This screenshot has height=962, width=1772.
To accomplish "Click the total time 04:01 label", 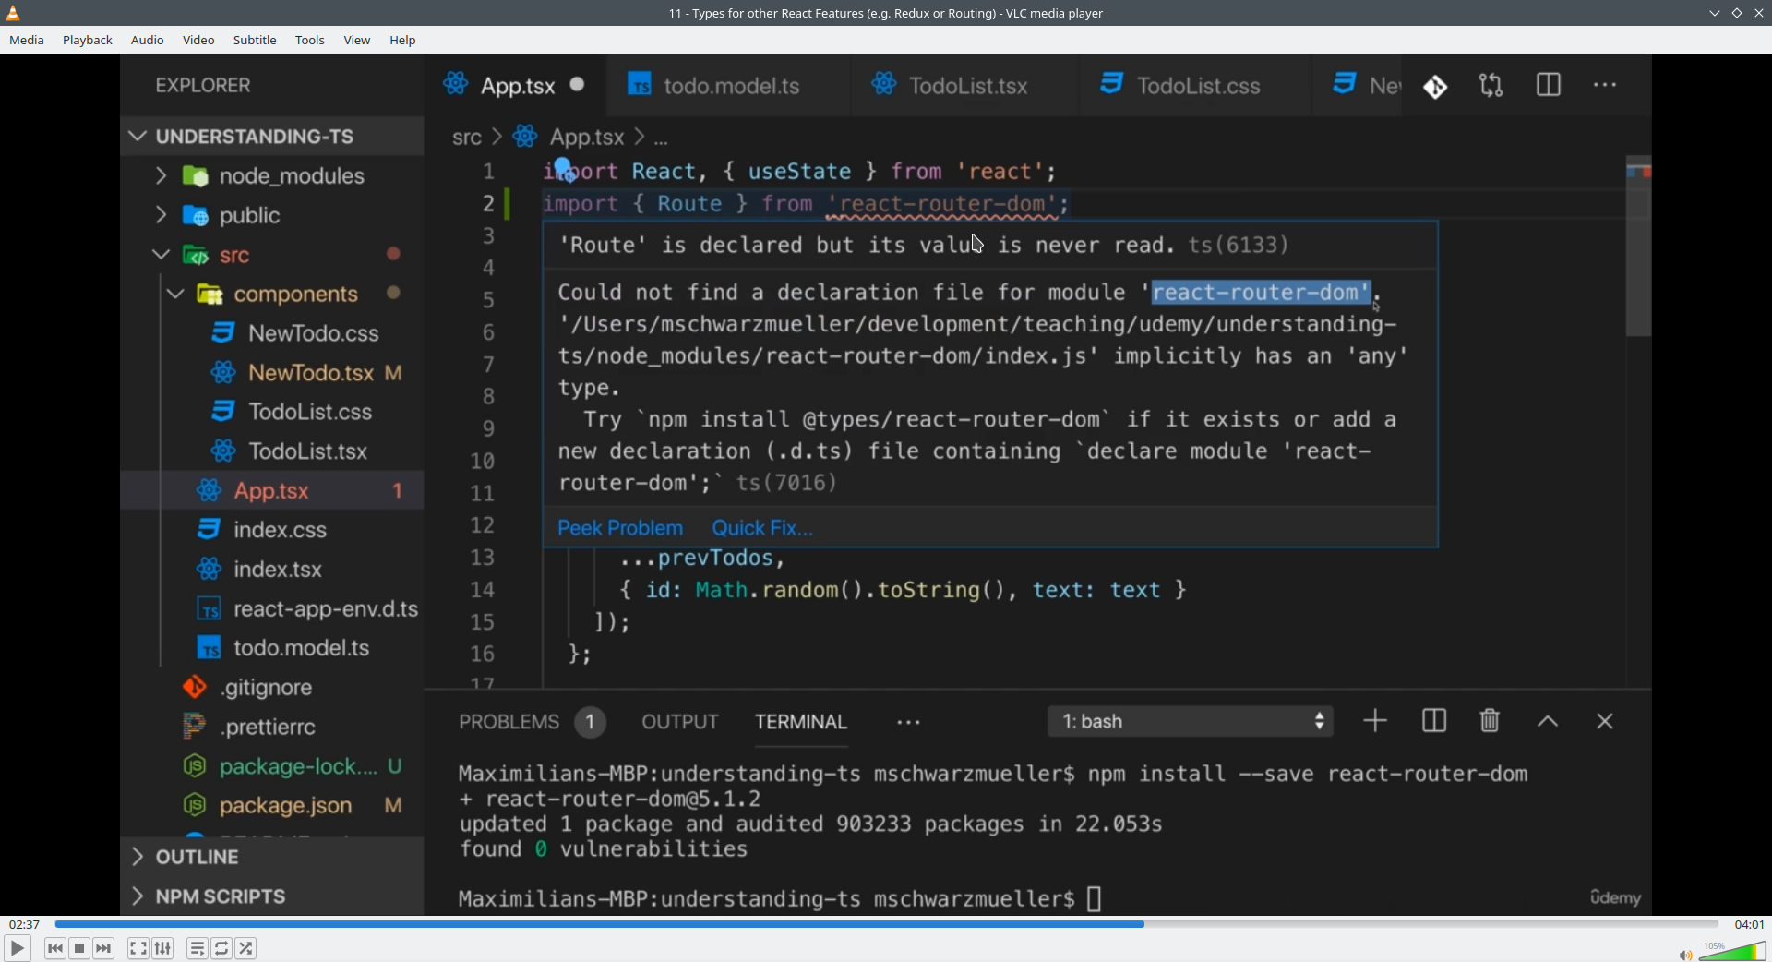I will (1750, 924).
